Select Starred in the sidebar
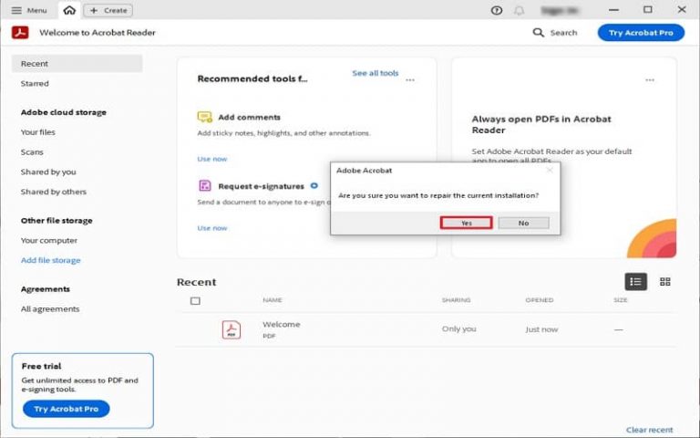The height and width of the screenshot is (438, 700). click(35, 84)
